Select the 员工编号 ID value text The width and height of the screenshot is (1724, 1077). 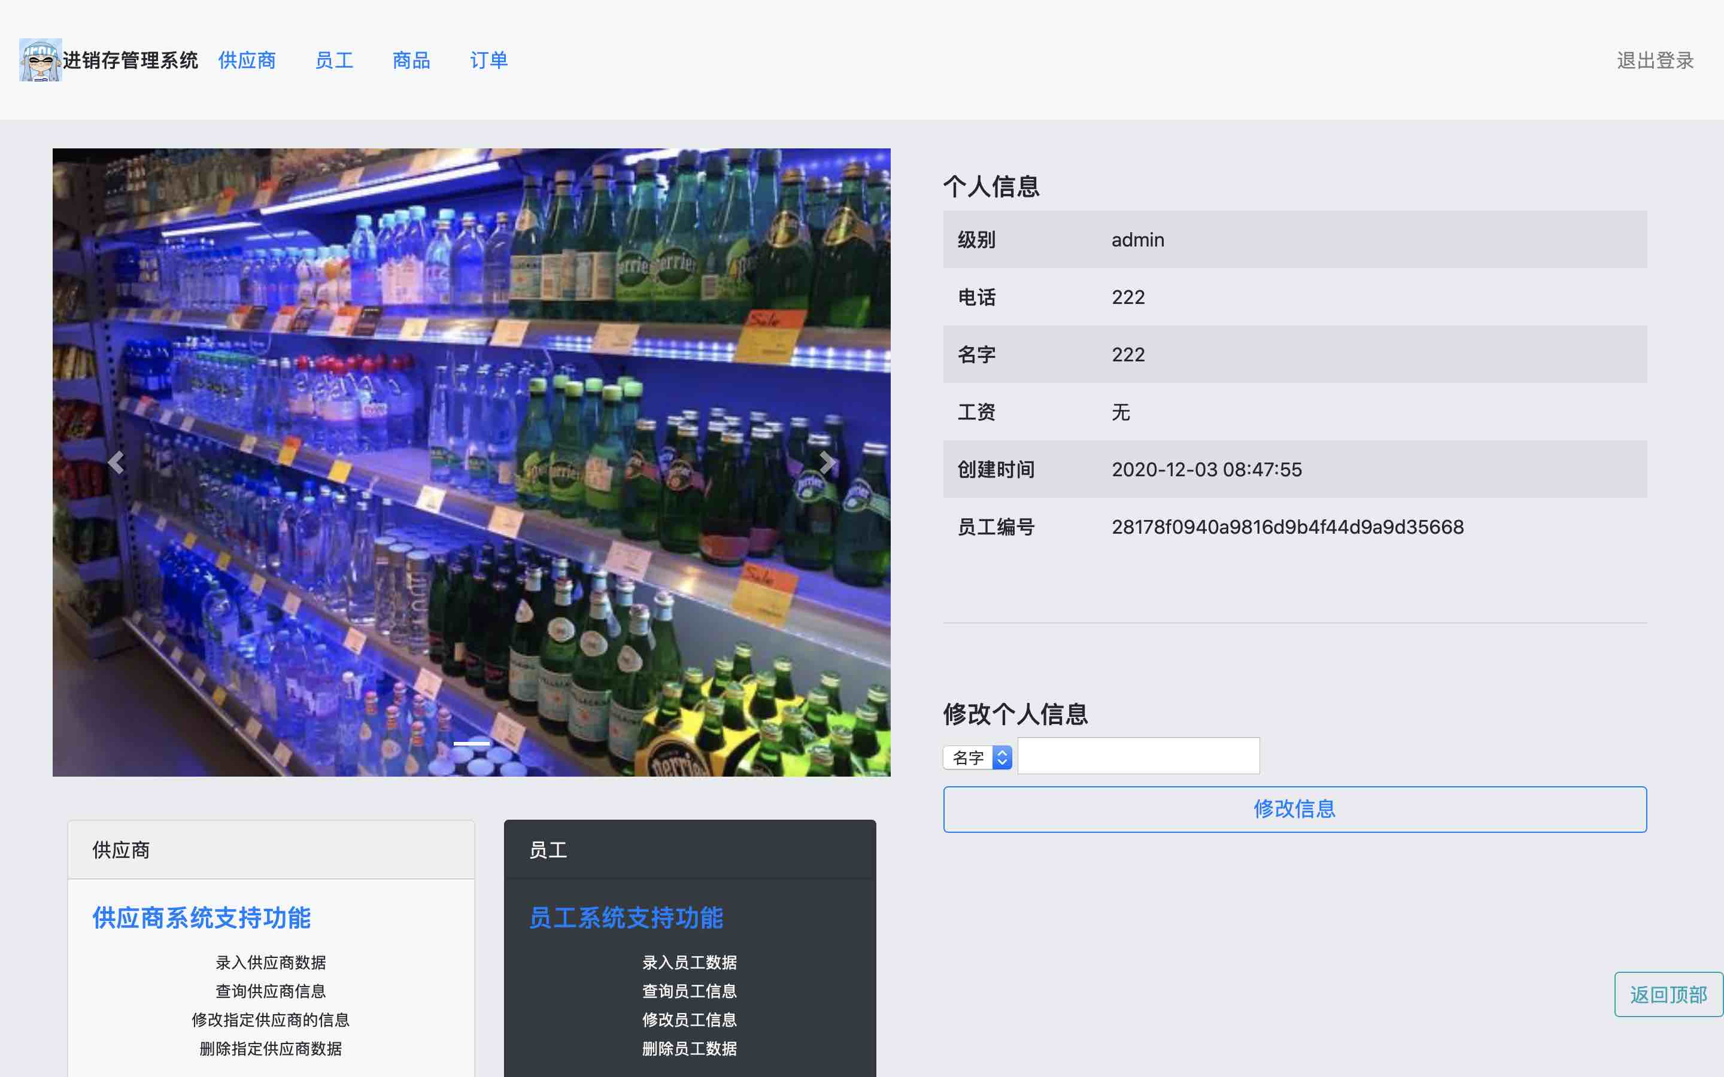(1287, 527)
